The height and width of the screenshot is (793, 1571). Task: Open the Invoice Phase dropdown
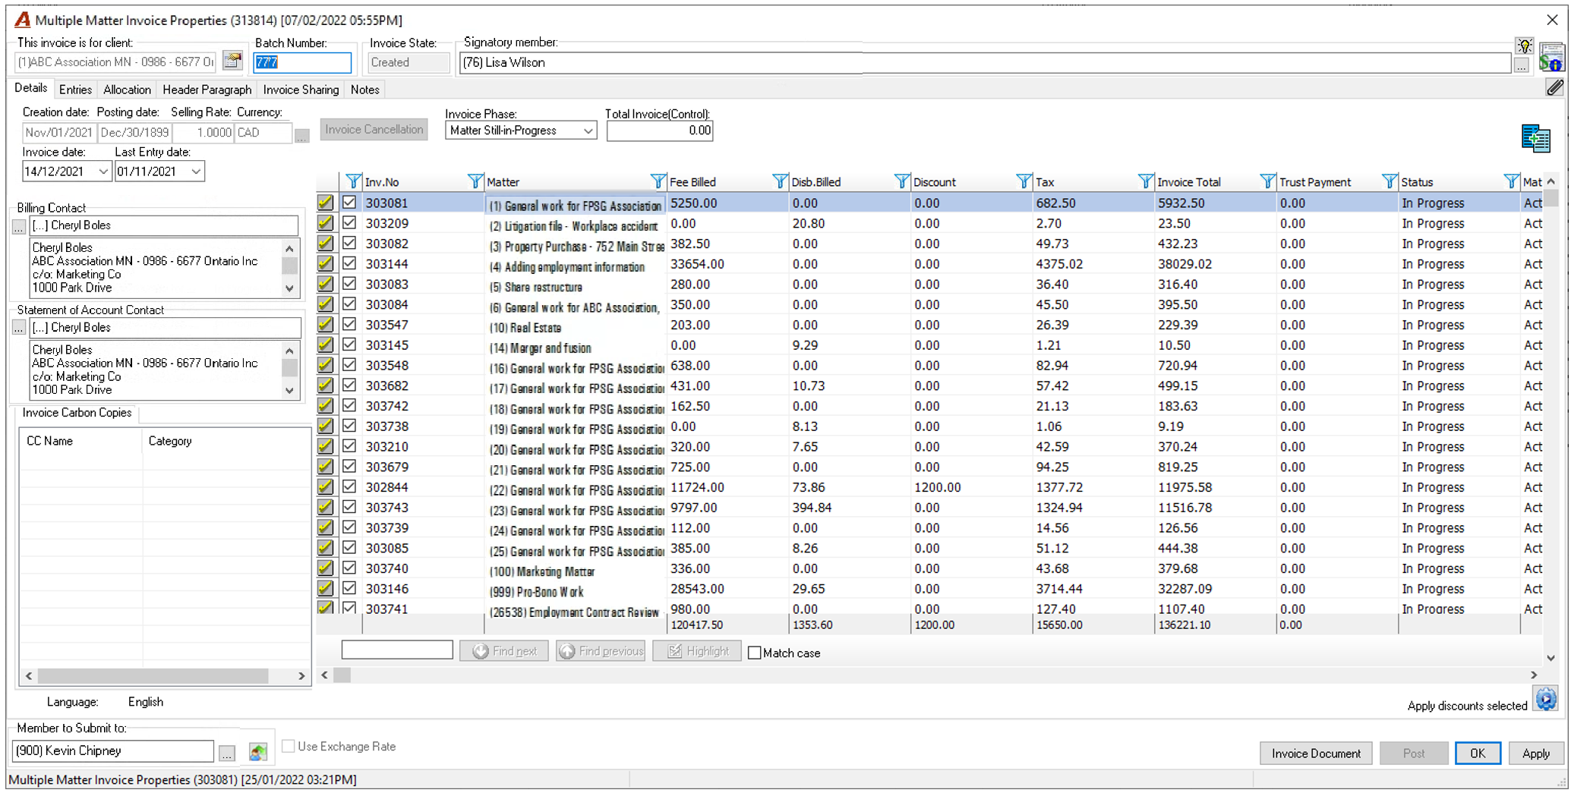point(588,131)
